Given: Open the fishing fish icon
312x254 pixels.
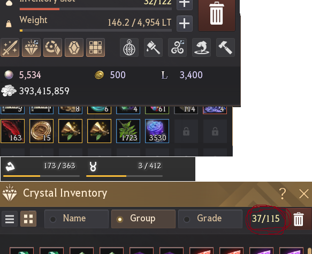Looking at the screenshot, I should (201, 48).
